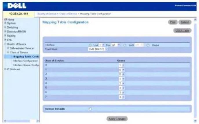The height and width of the screenshot is (124, 199).
Task: Click sidebar scroll right arrow
Action: tap(38, 121)
